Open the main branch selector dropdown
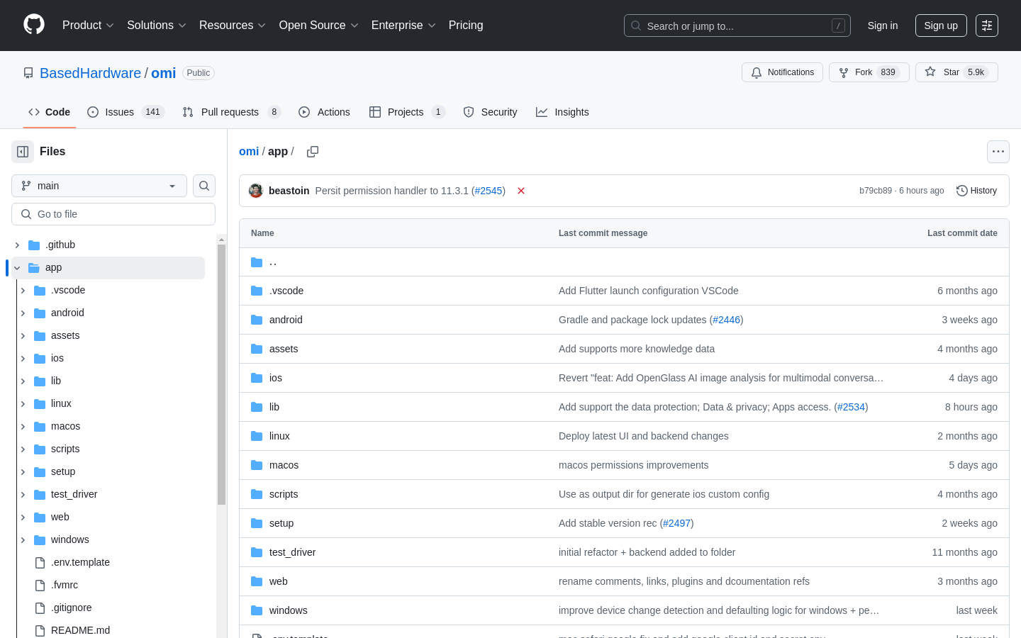The height and width of the screenshot is (638, 1021). click(x=99, y=186)
